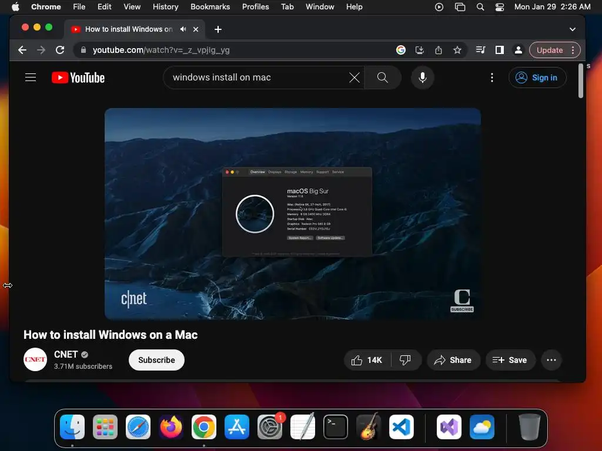Open the CNET channel name link

click(x=66, y=354)
